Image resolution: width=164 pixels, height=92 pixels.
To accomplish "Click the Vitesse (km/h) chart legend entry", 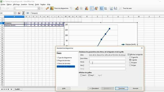I will point(129,44).
